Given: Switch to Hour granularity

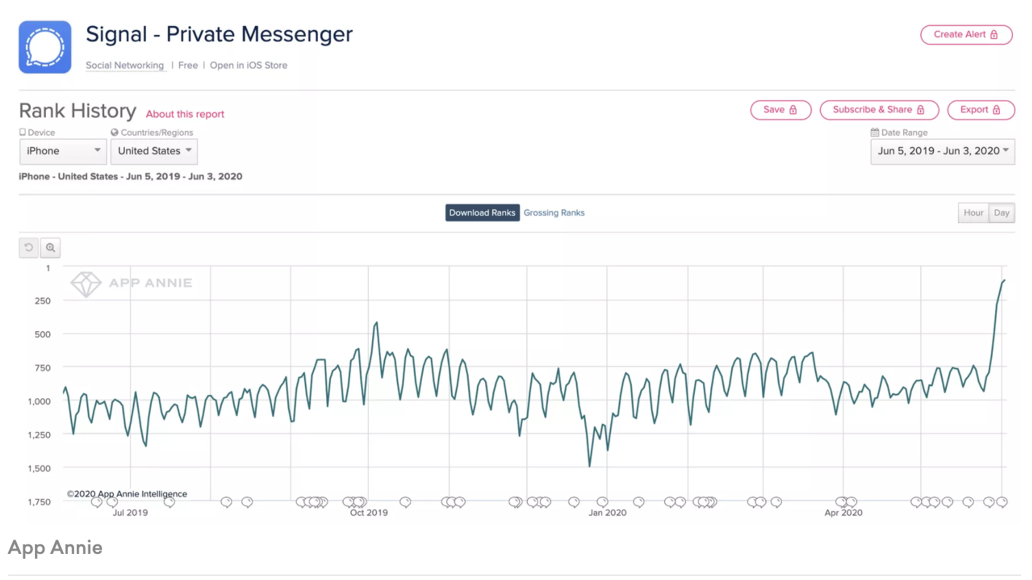Looking at the screenshot, I should tap(973, 213).
